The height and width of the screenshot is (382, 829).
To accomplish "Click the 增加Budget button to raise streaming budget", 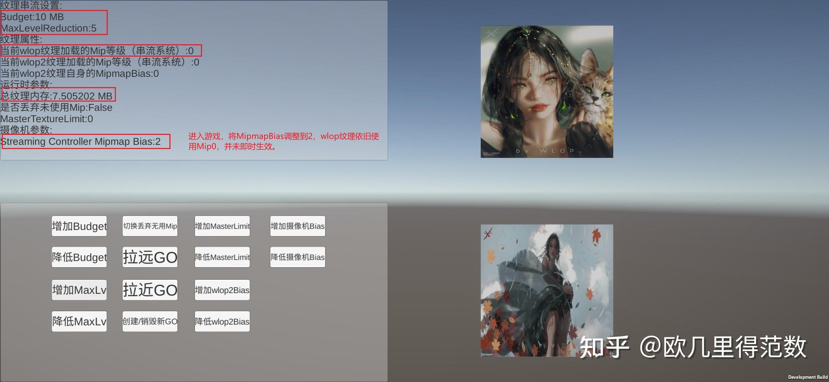I will tap(79, 226).
